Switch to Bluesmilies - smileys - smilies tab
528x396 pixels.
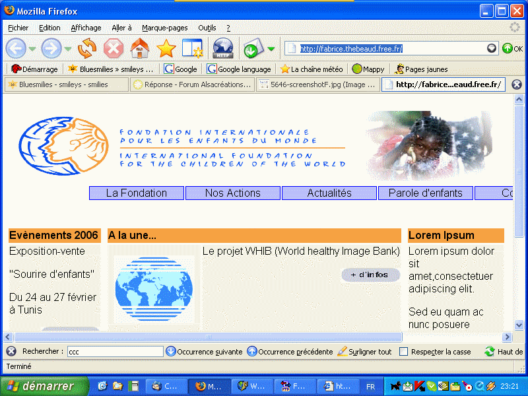(x=67, y=84)
